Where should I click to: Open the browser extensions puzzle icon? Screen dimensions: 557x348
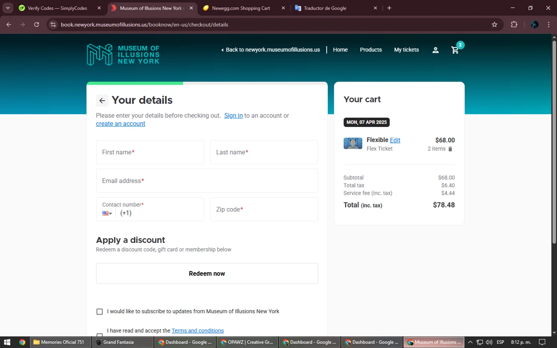[514, 24]
